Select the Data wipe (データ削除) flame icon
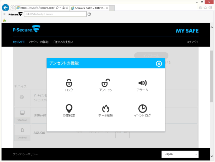This screenshot has height=162, width=215. 106,109
